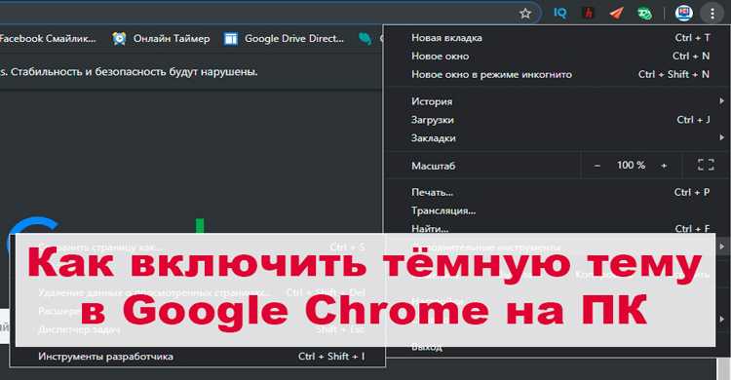Screen dimensions: 731x380
Task: Open the Facebook Смайлик... bookmark
Action: 48,39
